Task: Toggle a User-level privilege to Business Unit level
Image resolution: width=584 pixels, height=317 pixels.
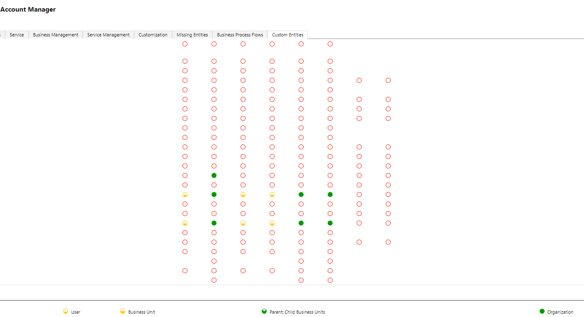Action: [272, 194]
